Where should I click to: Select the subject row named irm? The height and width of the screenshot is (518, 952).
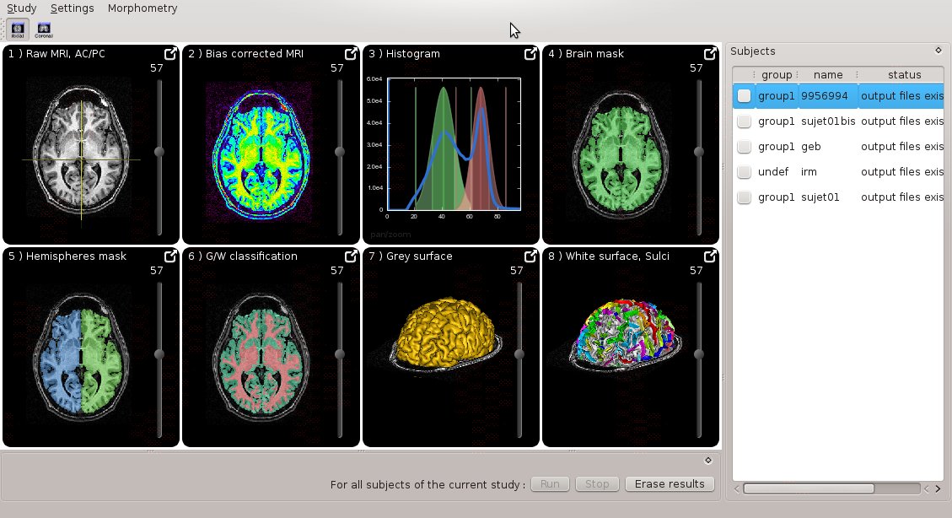tap(809, 171)
